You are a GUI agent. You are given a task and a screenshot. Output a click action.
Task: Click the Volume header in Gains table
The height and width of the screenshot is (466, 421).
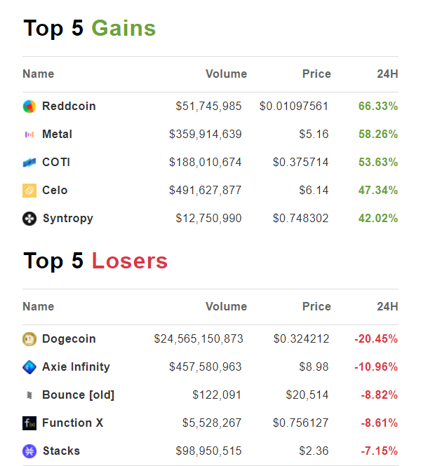point(227,74)
